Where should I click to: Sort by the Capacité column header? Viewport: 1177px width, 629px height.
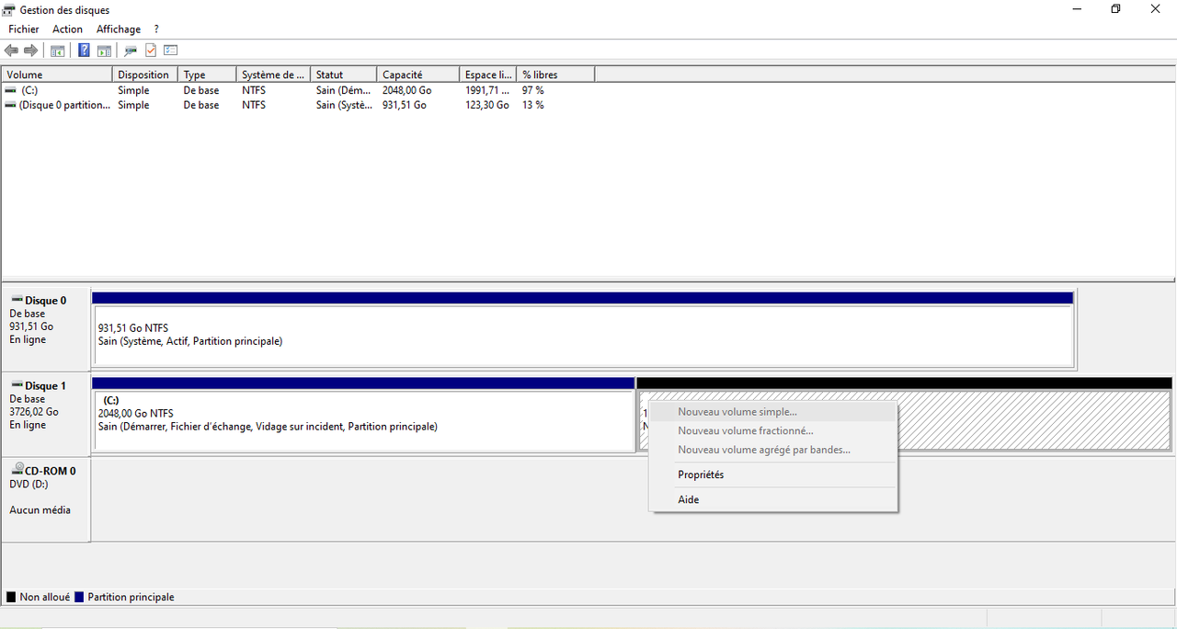coord(418,74)
